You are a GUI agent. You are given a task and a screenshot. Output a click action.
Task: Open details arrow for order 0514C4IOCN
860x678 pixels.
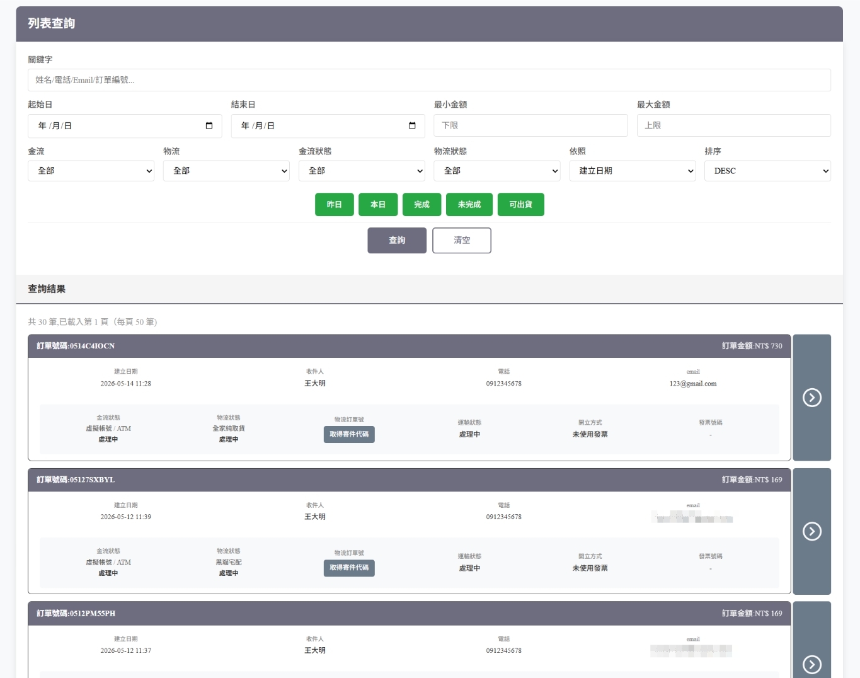[x=811, y=398]
